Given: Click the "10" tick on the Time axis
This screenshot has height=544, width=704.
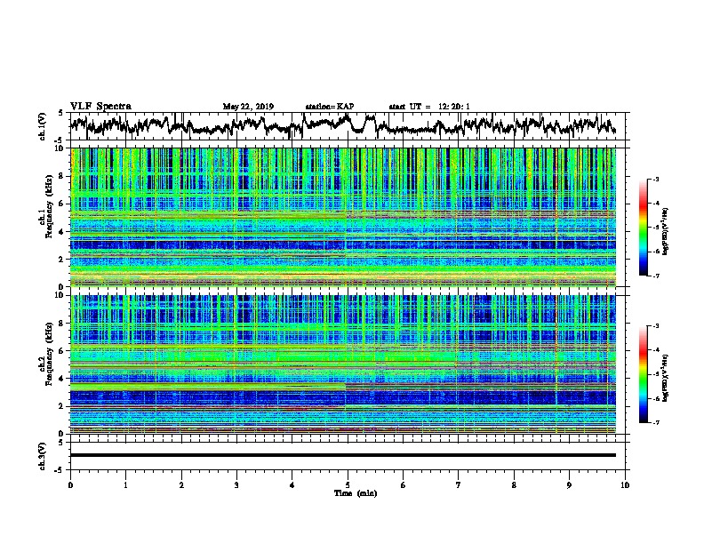Looking at the screenshot, I should 625,484.
